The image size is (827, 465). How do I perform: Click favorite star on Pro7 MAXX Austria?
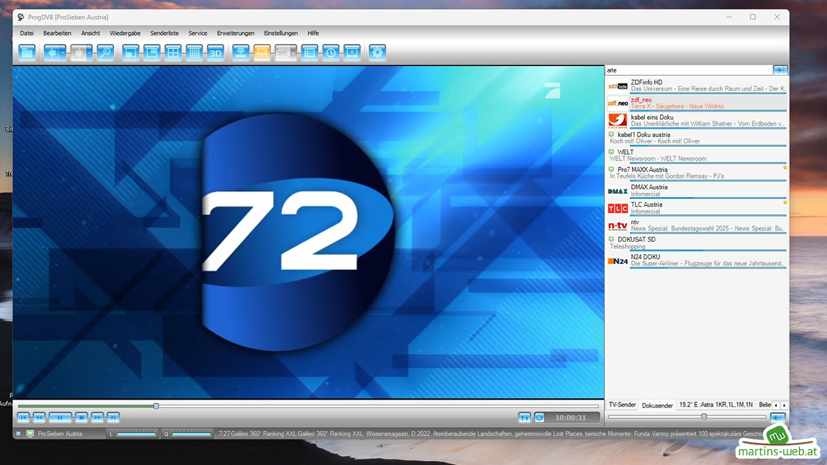pyautogui.click(x=785, y=167)
